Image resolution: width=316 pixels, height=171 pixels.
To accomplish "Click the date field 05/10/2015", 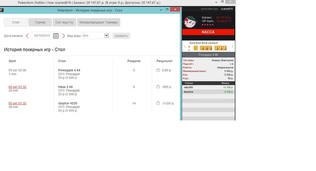I will click(x=42, y=36).
